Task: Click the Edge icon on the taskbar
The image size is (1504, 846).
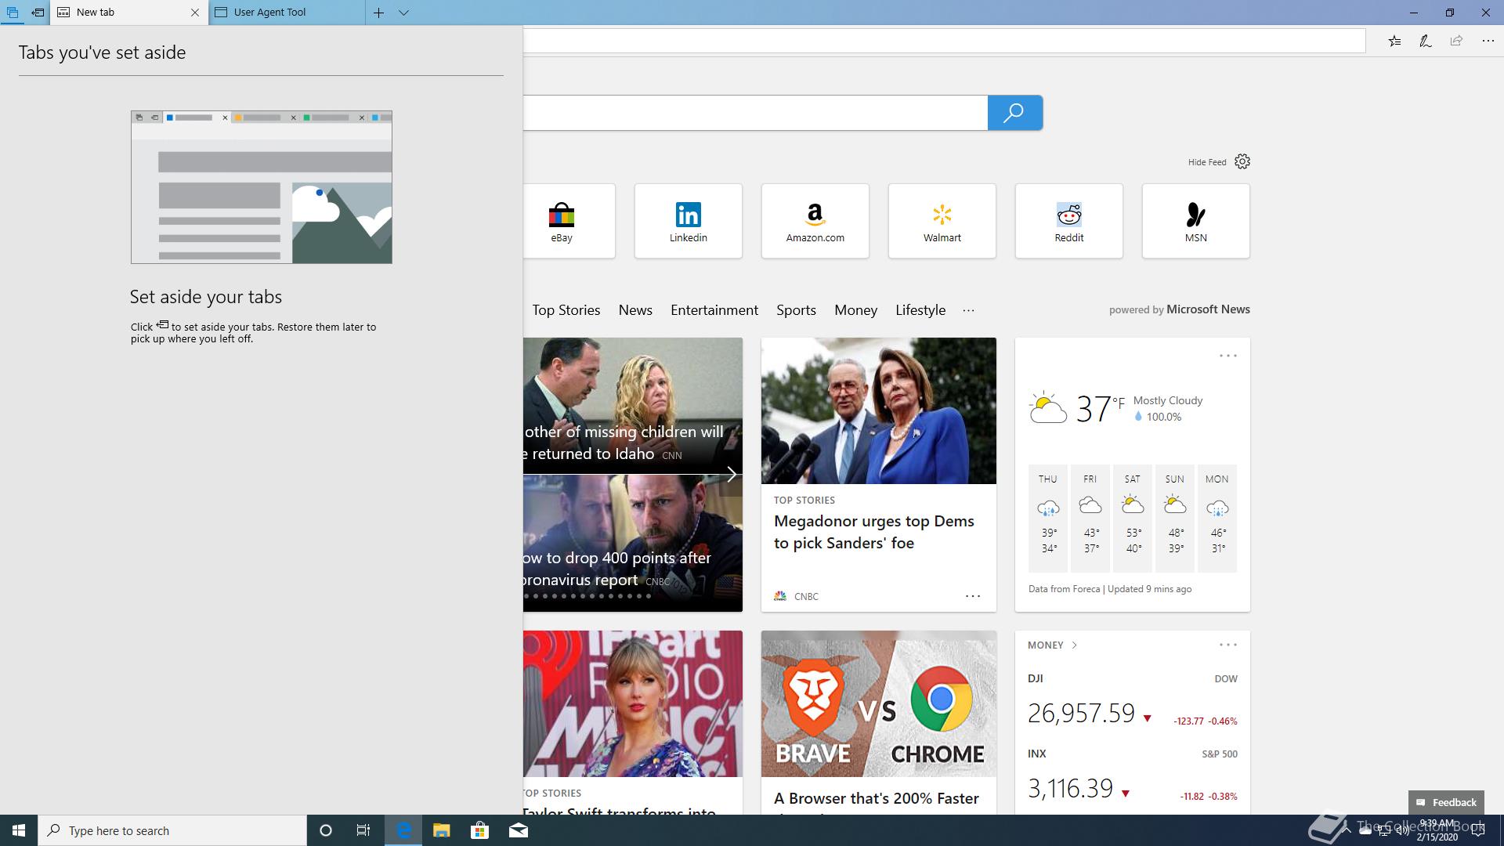Action: tap(403, 830)
